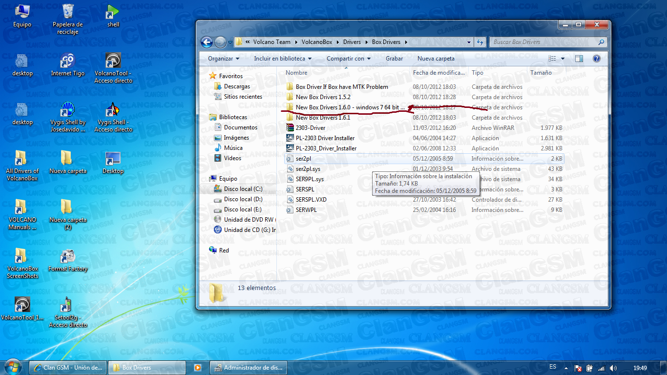Select VolcanoTool_1 desktop icon
667x375 pixels.
22,309
